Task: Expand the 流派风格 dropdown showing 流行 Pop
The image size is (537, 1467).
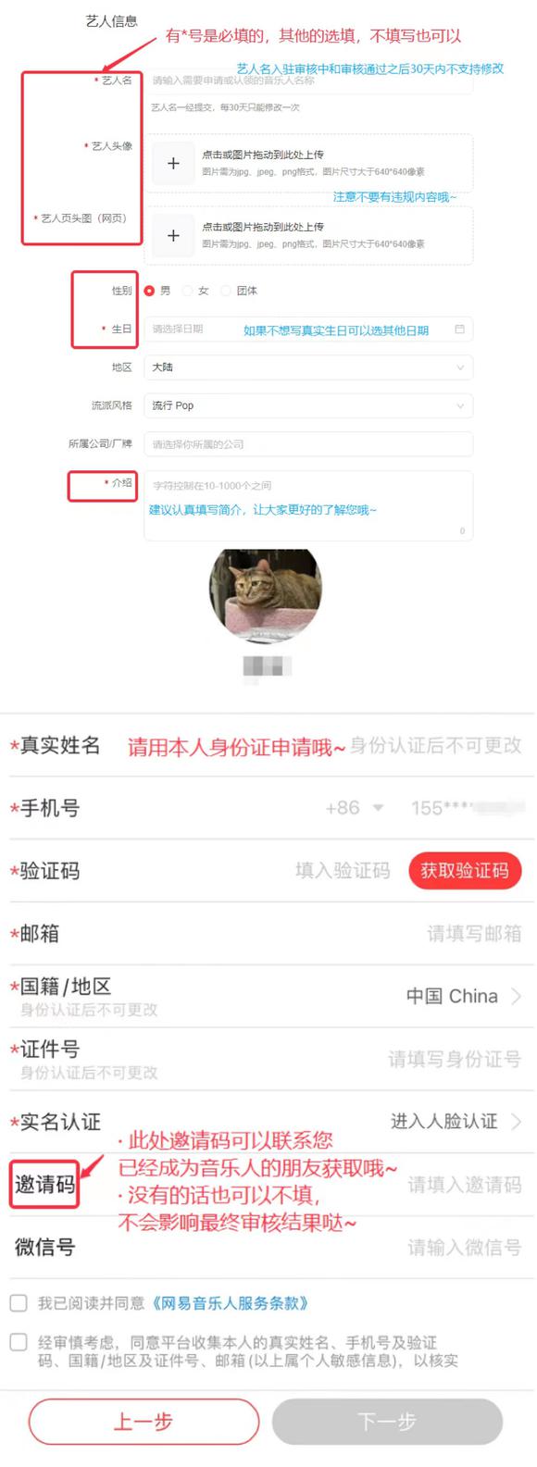Action: click(308, 405)
